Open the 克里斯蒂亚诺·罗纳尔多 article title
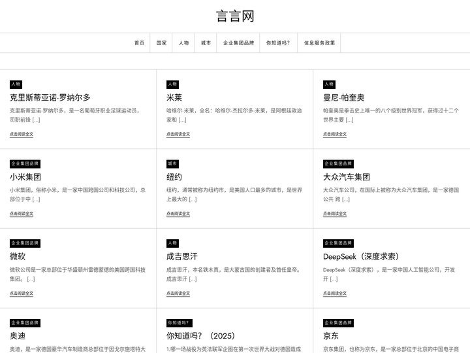This screenshot has width=470, height=353. pos(50,97)
